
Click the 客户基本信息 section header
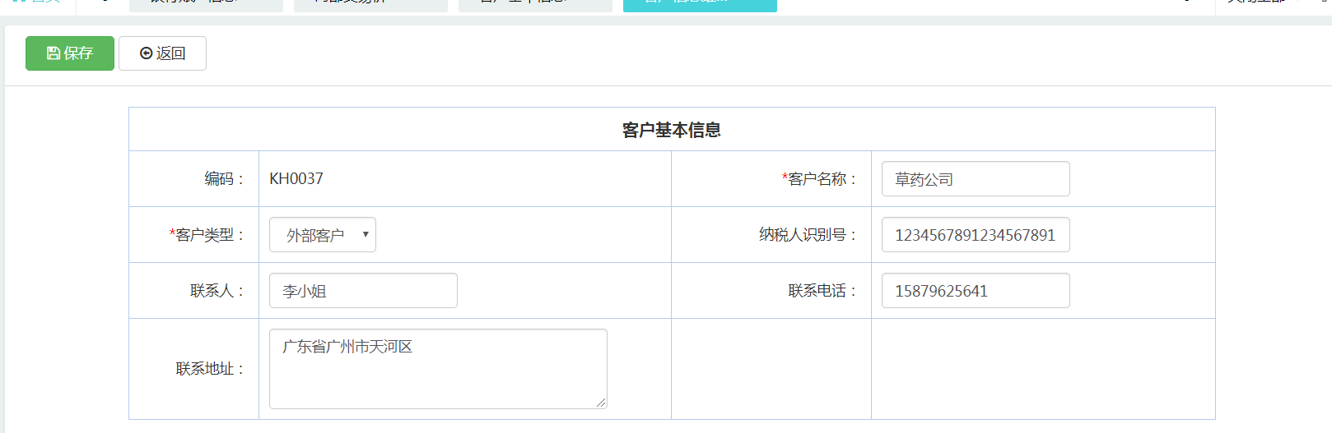(x=671, y=130)
